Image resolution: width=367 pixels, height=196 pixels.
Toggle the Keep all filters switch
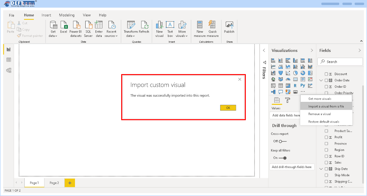[x=282, y=158]
